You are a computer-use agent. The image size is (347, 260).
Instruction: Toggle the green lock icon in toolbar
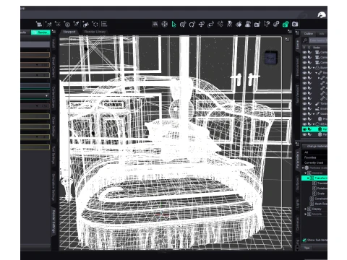point(286,25)
